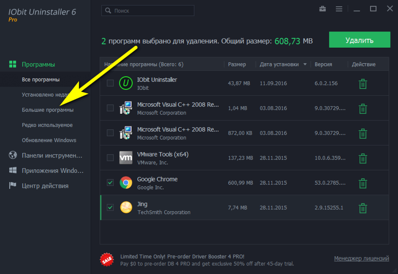Screen dimensions: 398x274
Task: Click the 137,23 MB size cell
Action: tap(241, 158)
